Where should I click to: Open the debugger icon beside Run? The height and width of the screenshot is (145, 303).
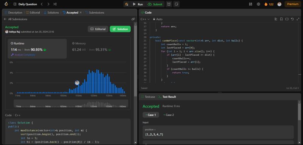(127, 4)
